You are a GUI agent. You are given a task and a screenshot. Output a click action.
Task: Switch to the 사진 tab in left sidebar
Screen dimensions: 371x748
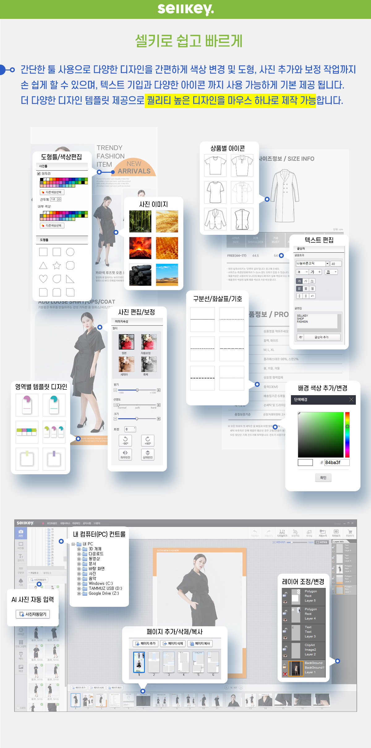coord(21,533)
